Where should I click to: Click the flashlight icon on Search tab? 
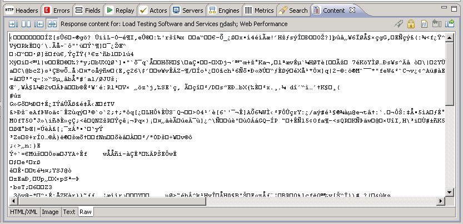(x=283, y=11)
